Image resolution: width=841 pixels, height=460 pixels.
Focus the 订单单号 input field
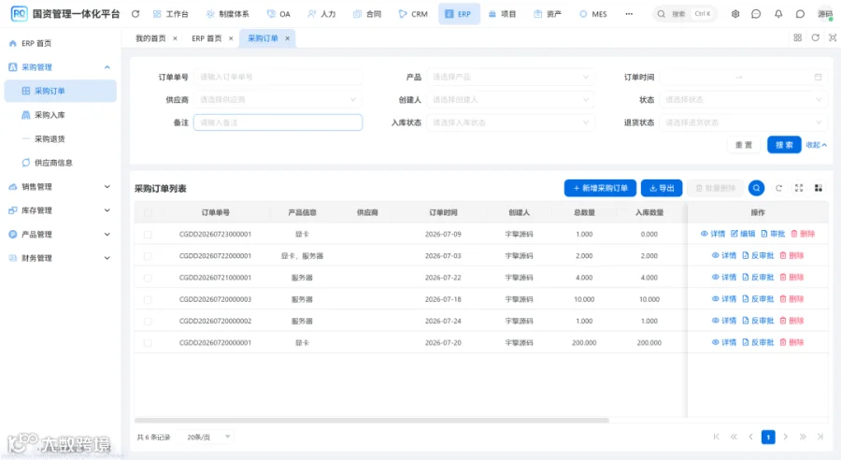click(x=278, y=77)
